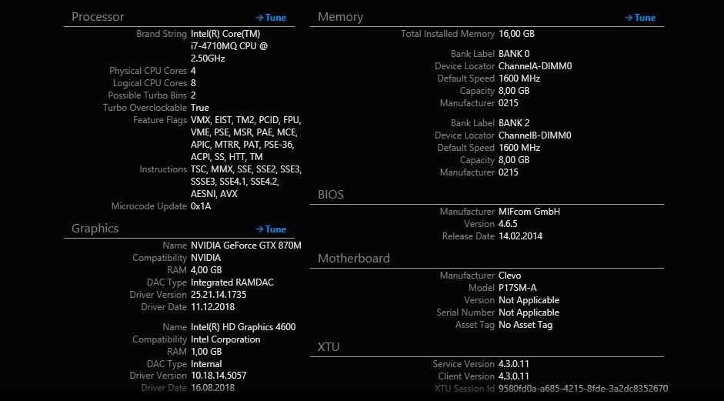
Task: Click the 4,00 GB graphics RAM value
Action: pos(206,270)
